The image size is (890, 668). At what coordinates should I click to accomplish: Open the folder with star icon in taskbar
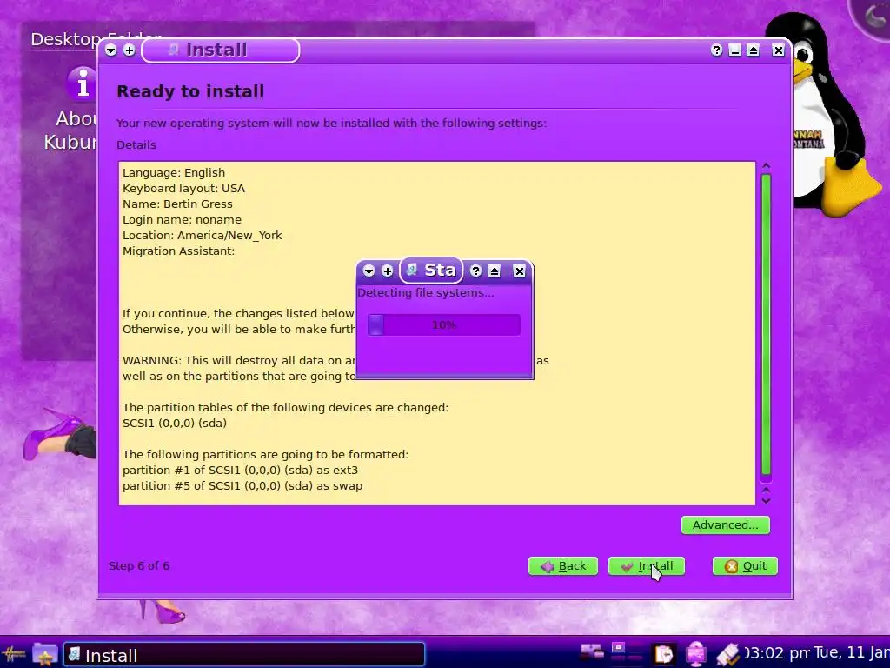click(x=45, y=654)
